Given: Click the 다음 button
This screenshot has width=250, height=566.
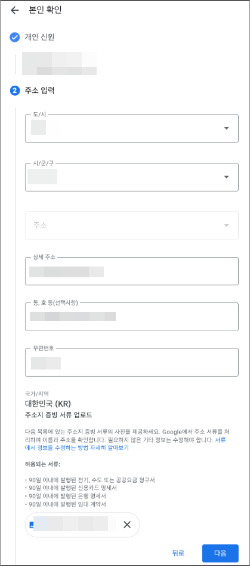Looking at the screenshot, I should (x=220, y=553).
